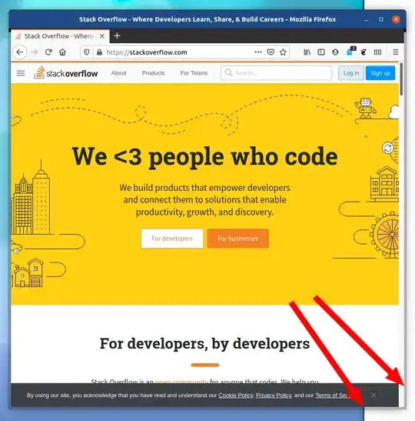
Task: Open Firefox hamburger application menu
Action: 396,52
